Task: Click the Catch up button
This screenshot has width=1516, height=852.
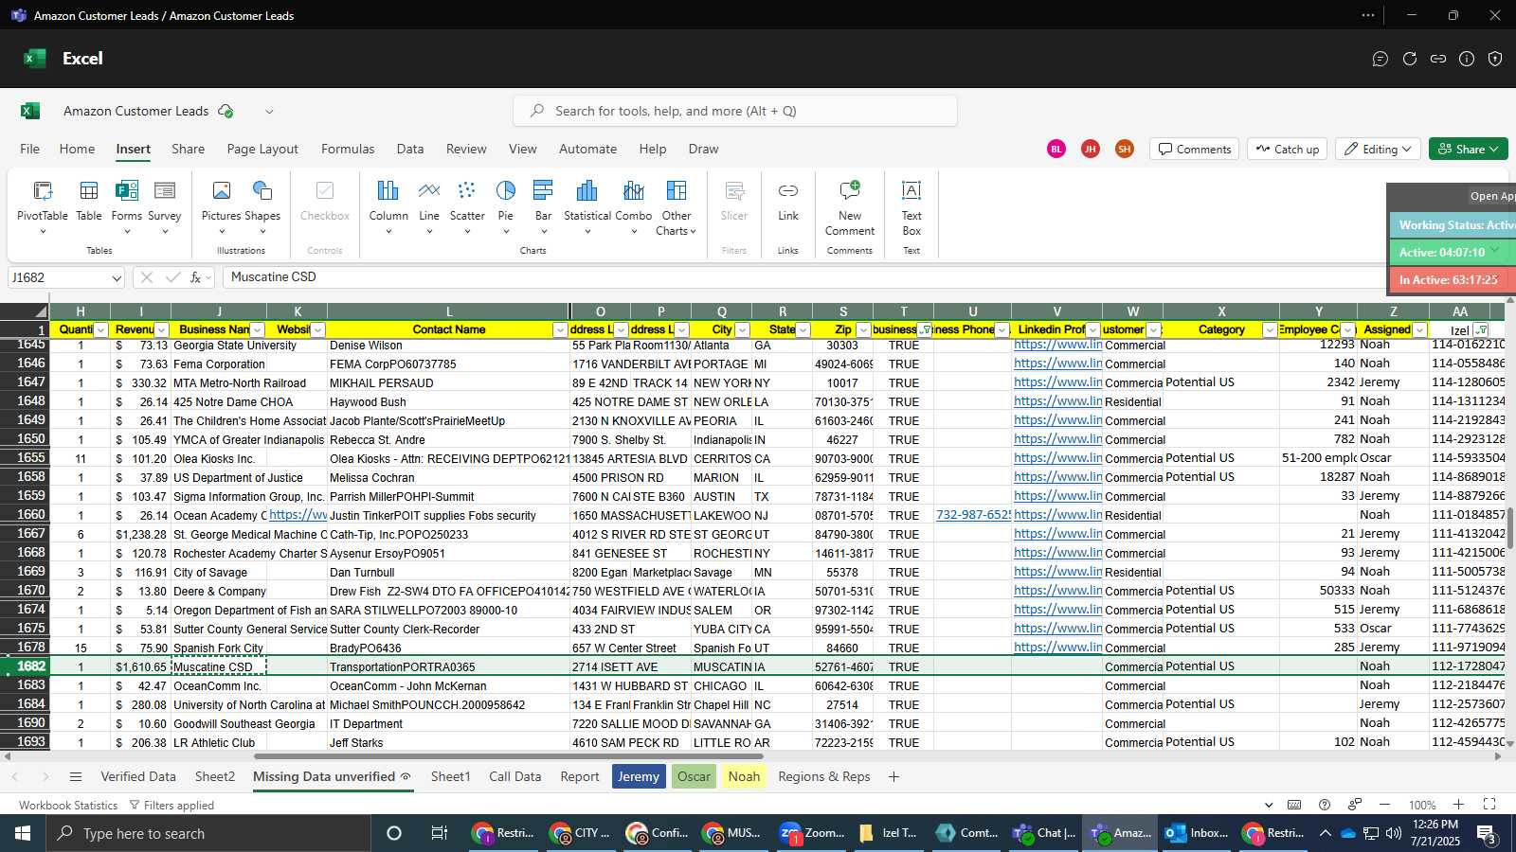Action: tap(1288, 149)
